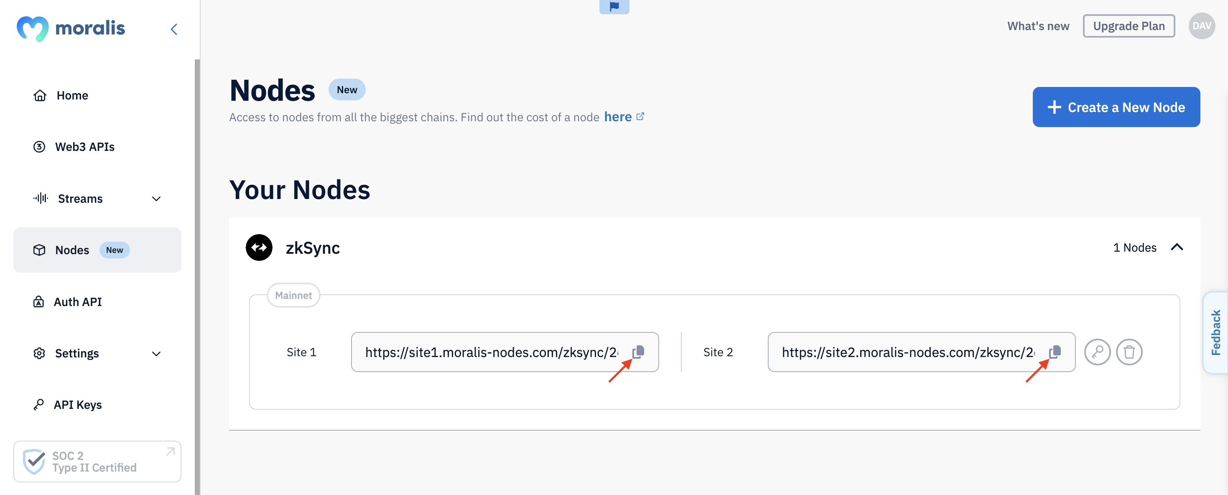
Task: Click the Nodes box icon in sidebar
Action: tap(40, 250)
